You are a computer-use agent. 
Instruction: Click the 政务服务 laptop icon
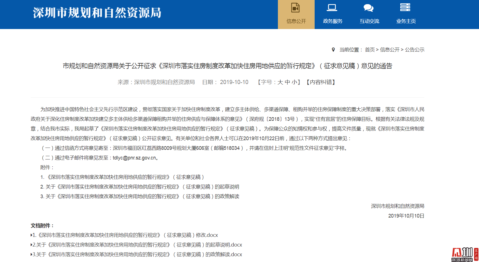pos(332,8)
